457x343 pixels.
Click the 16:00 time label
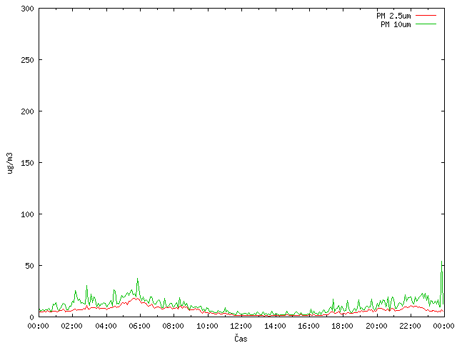pos(308,326)
